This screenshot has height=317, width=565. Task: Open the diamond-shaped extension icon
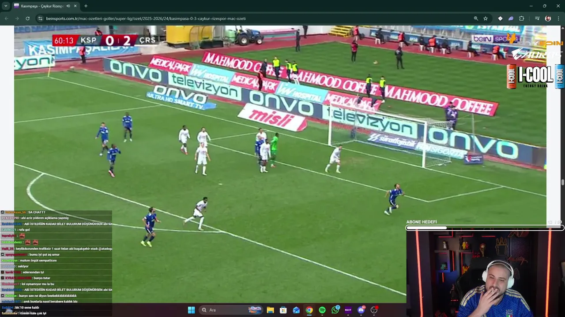point(500,18)
